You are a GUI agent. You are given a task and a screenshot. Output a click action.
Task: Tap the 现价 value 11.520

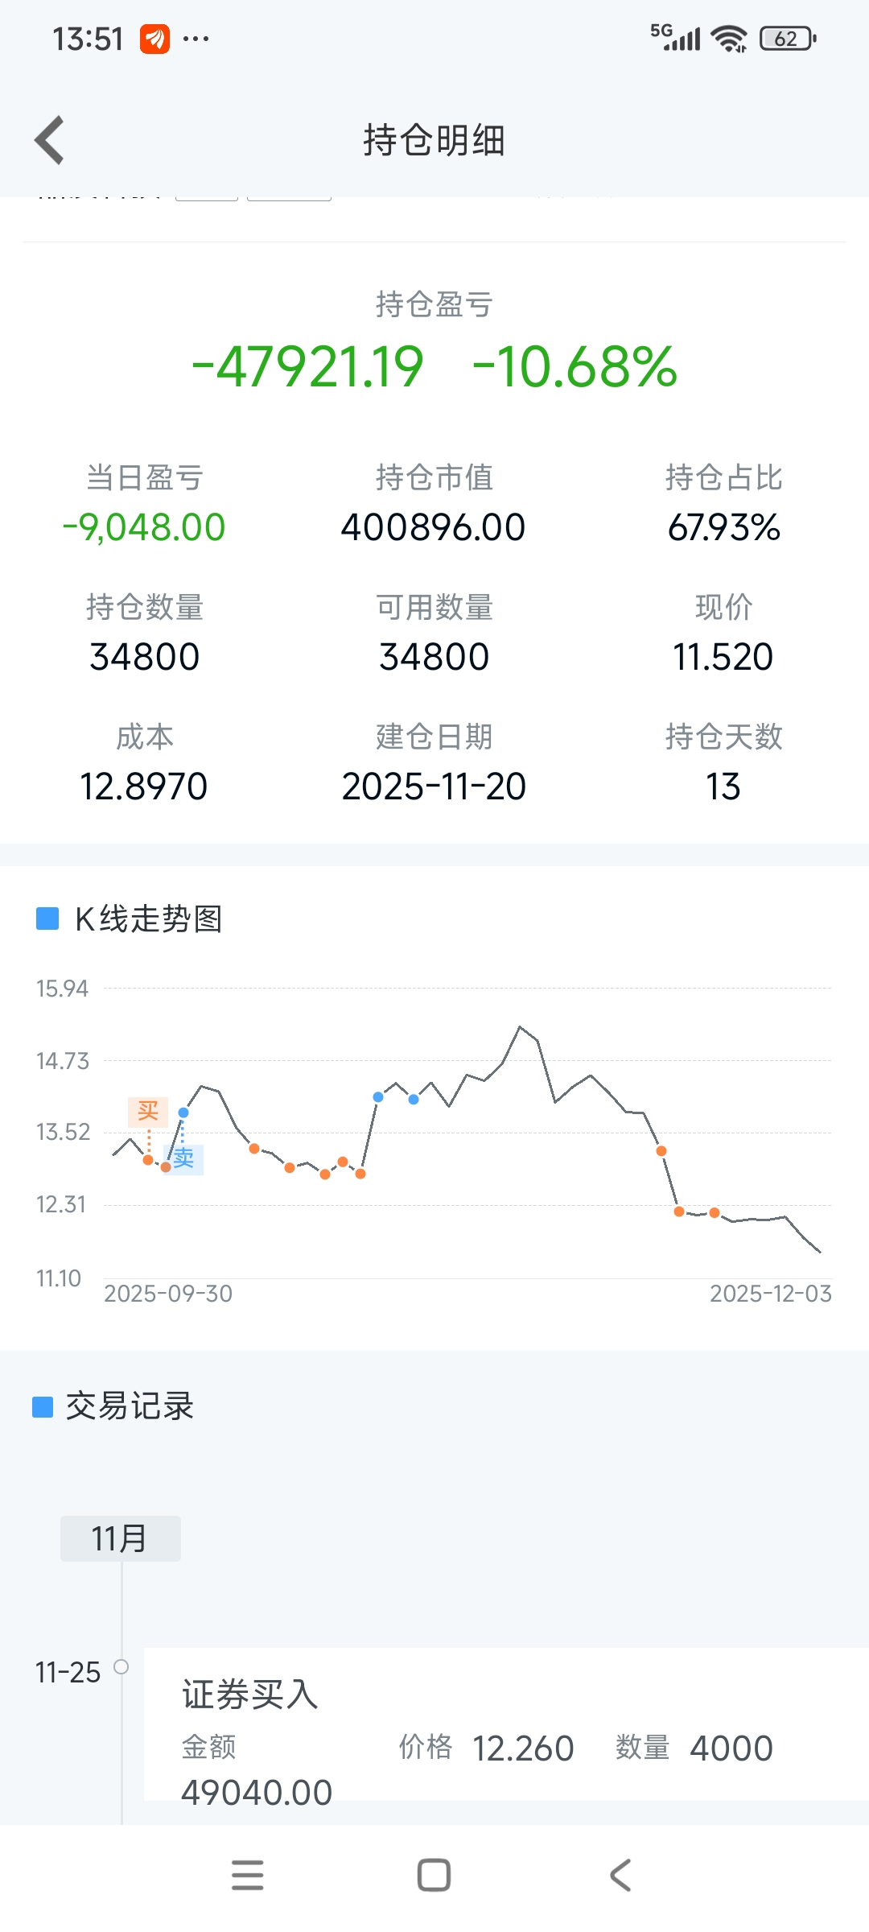tap(723, 657)
